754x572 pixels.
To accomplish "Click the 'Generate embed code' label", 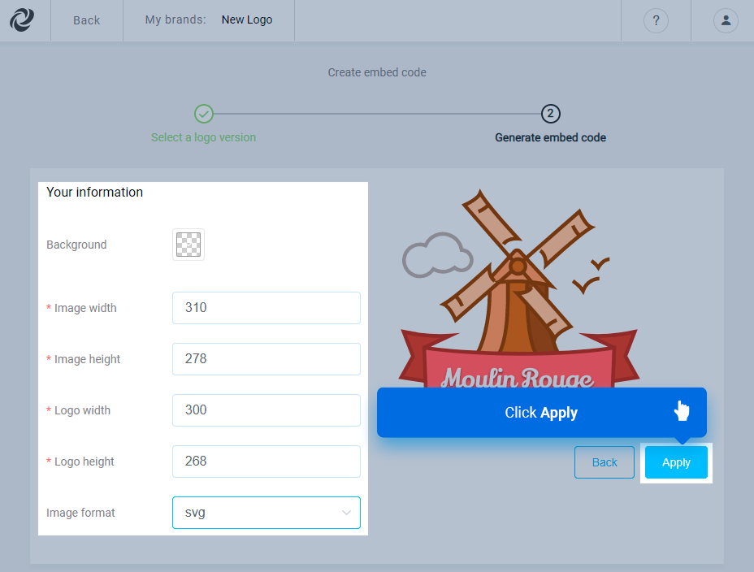I will click(x=551, y=137).
